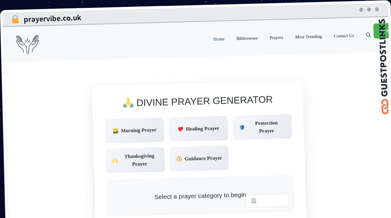Go to the Bibleverses page
Screen dimensions: 391x218
[247, 38]
